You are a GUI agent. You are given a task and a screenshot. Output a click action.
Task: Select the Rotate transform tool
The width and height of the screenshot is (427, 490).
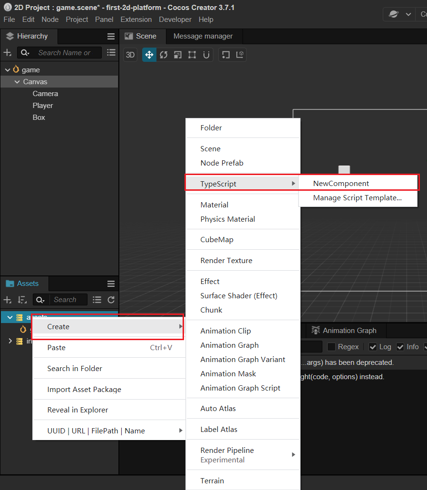[x=164, y=55]
